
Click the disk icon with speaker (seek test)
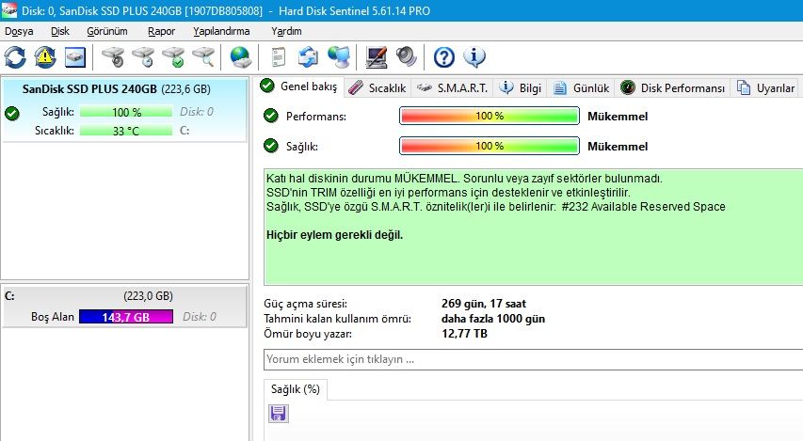point(113,56)
